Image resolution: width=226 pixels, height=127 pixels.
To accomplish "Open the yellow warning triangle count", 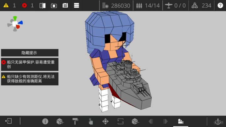I will tap(6, 5).
